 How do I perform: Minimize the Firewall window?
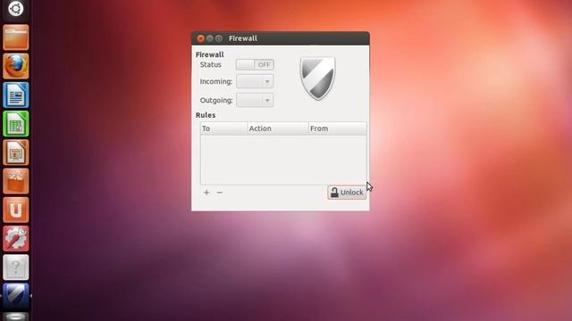tap(209, 38)
